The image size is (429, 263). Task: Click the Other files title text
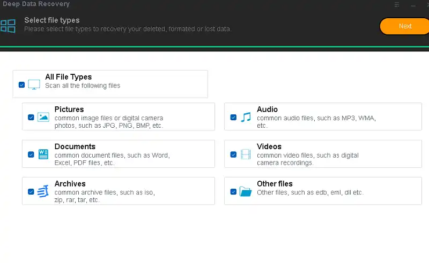[275, 184]
